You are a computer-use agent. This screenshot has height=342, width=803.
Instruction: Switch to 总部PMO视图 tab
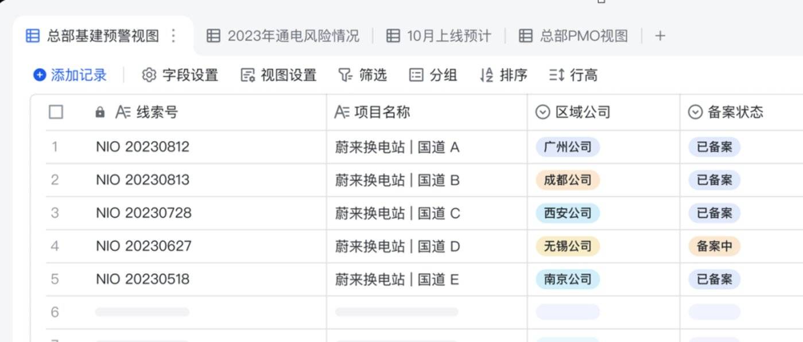coord(573,36)
